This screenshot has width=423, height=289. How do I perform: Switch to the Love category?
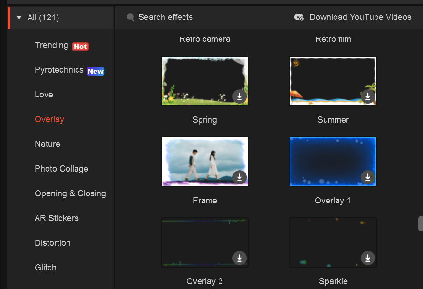pyautogui.click(x=44, y=95)
